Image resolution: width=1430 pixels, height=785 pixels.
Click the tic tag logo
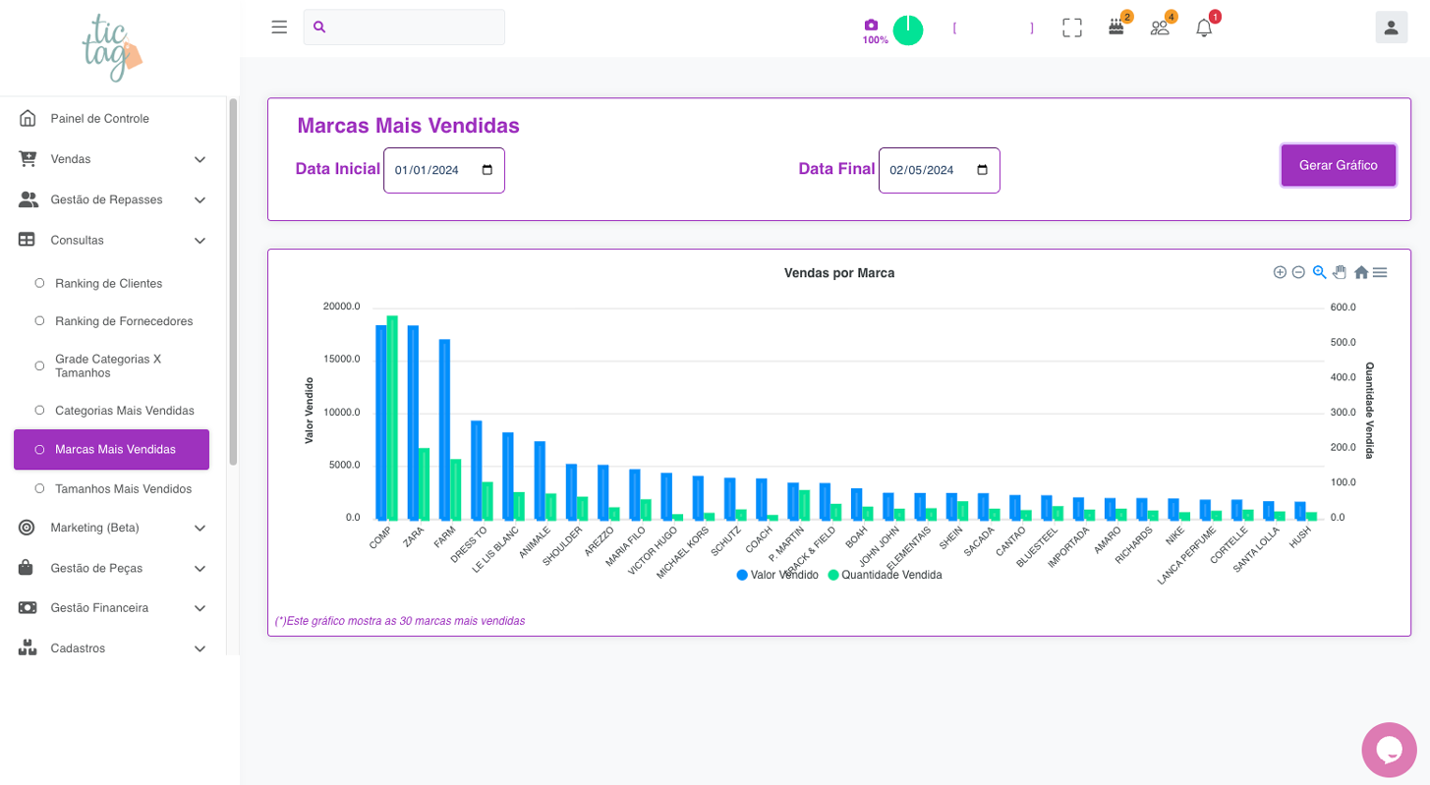click(111, 47)
